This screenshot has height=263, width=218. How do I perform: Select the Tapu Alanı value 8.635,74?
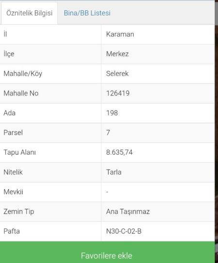[x=119, y=153]
